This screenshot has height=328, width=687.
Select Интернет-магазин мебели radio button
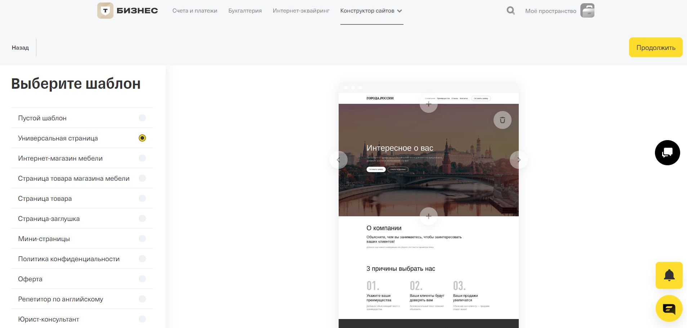[x=142, y=158]
